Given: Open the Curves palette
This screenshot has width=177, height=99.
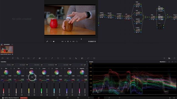Looking at the screenshot, I should pos(34,58).
